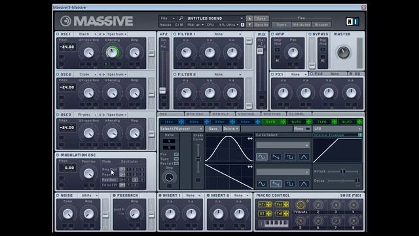Viewport: 419px width, 236px height.
Task: Switch to the Browser view
Action: [x=321, y=24]
